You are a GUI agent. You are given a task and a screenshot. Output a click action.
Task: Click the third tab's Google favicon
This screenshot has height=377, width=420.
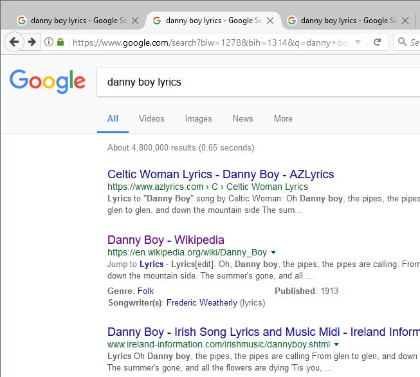click(x=292, y=21)
